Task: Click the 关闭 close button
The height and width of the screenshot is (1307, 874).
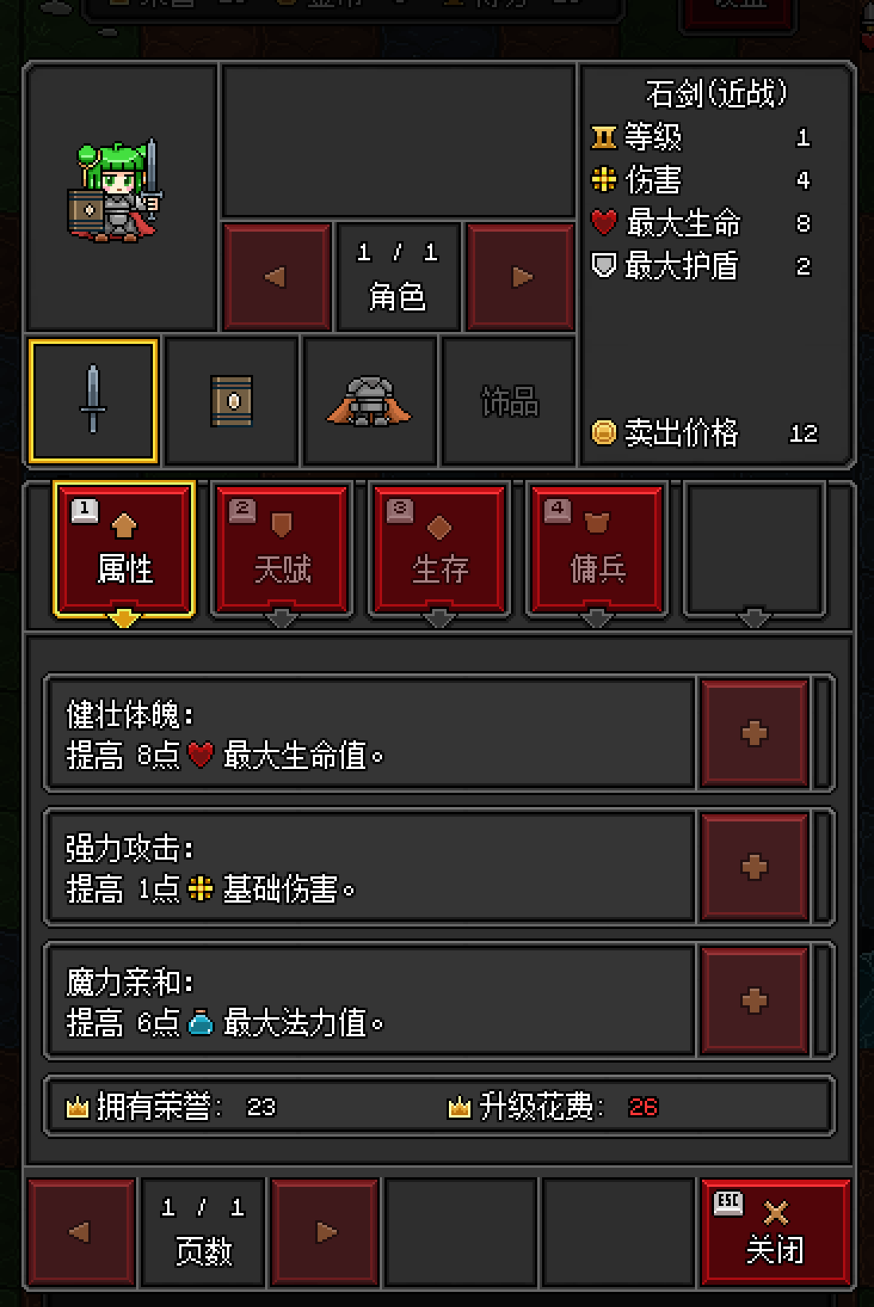Action: tap(776, 1232)
